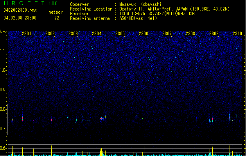This screenshot has height=156, width=246.
Task: Click the widest yellow intensity peak after 2304
Action: point(101,152)
